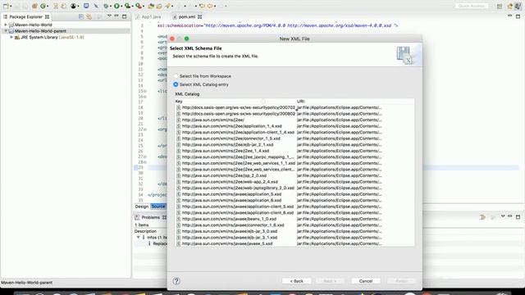Minimize the Package Explorer view
The image size is (525, 295).
click(x=116, y=16)
